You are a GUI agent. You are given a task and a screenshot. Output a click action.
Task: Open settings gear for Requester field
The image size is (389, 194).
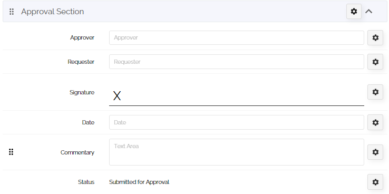tap(375, 62)
